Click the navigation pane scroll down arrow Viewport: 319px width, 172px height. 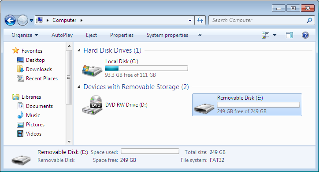[69, 141]
